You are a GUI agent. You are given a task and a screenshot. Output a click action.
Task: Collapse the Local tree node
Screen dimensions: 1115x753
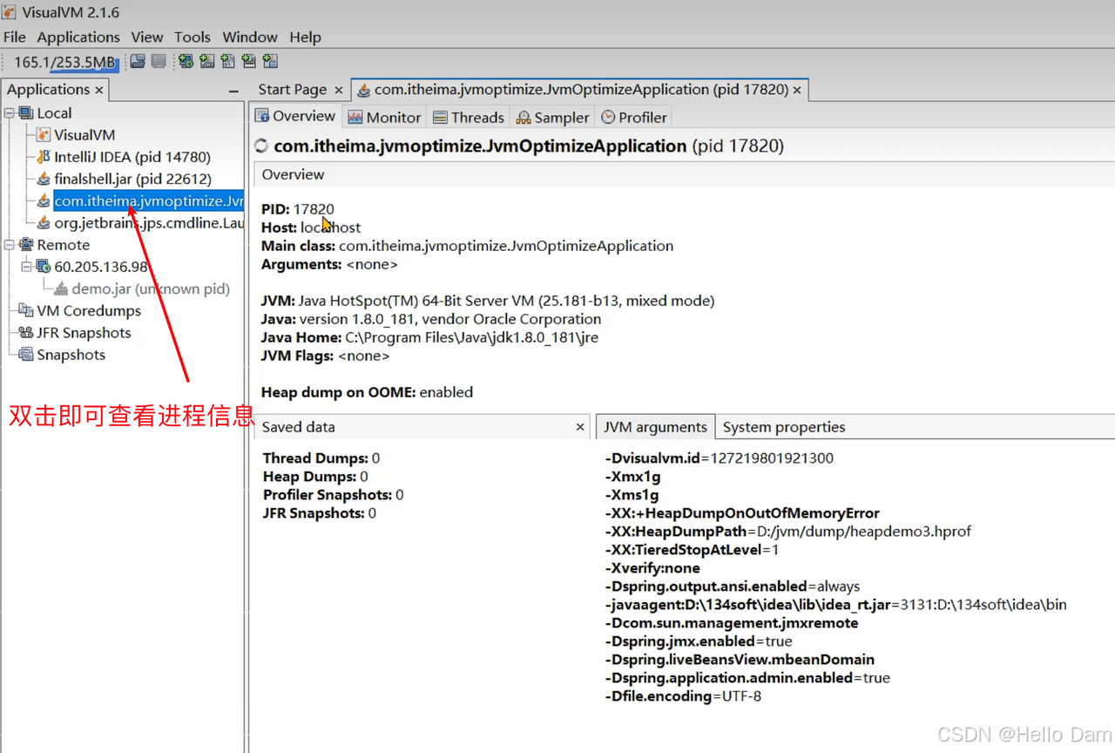coord(10,112)
